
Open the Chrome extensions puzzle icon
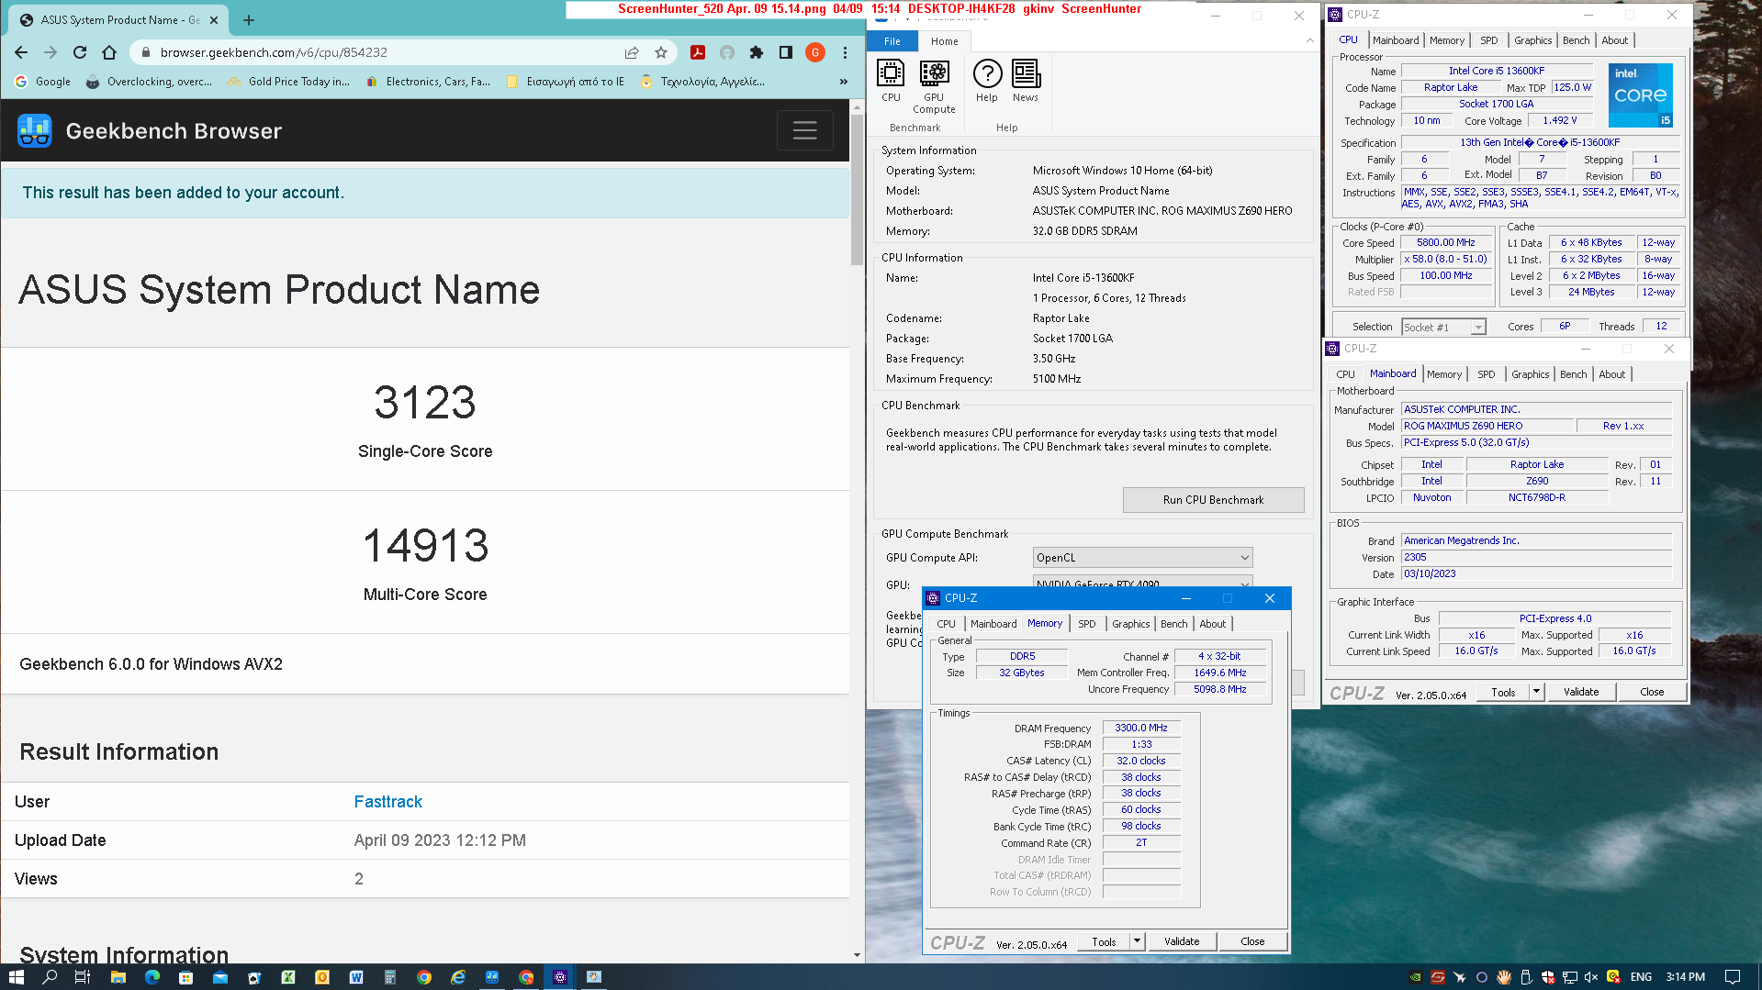[757, 52]
